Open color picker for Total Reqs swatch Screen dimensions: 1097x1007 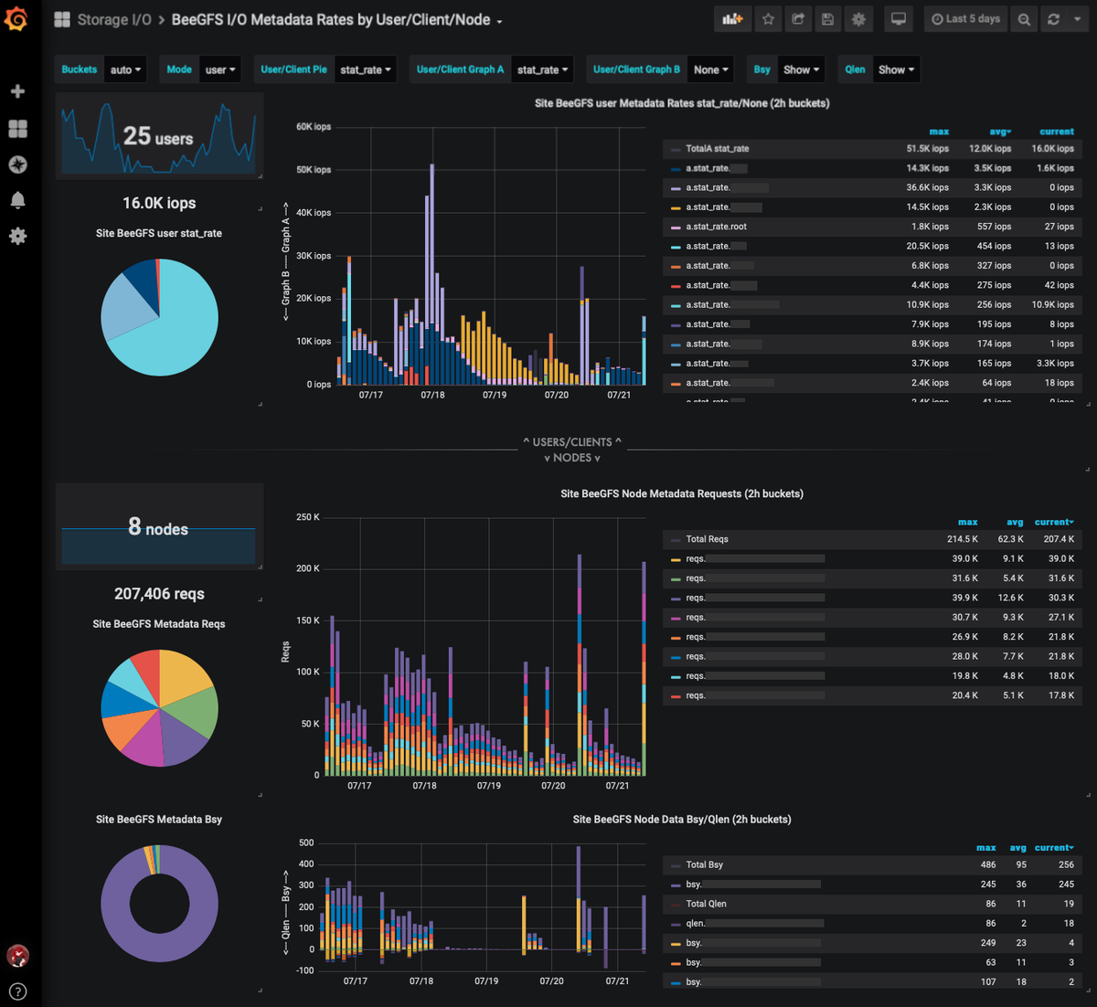pos(676,540)
